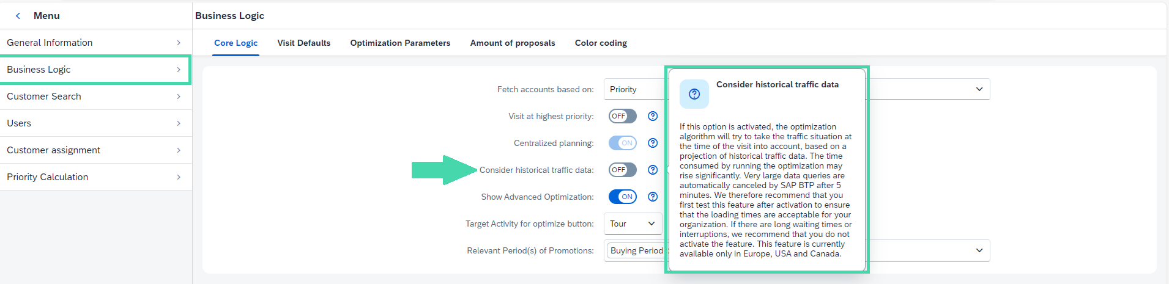Toggle Visit at highest priority switch

click(623, 116)
